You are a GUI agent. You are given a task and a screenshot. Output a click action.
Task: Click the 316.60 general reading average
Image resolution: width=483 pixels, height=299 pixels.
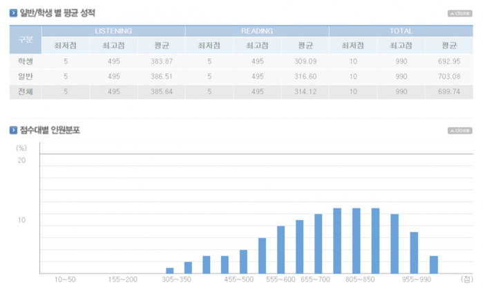coord(305,76)
